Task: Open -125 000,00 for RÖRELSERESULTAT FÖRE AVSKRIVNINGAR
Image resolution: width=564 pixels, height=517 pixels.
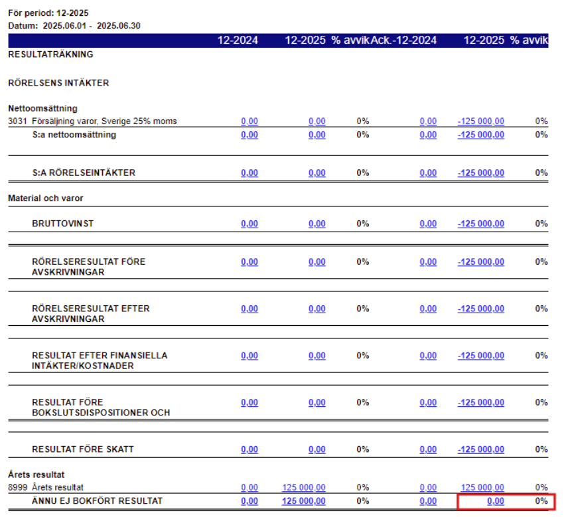Action: click(480, 262)
